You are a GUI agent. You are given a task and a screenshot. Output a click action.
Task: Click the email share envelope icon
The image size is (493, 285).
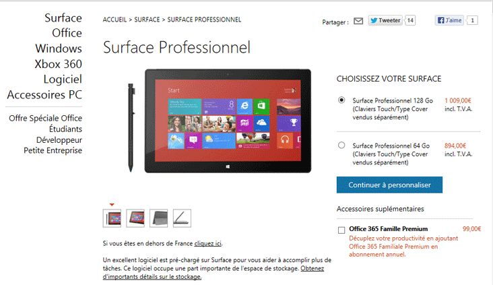pos(358,21)
